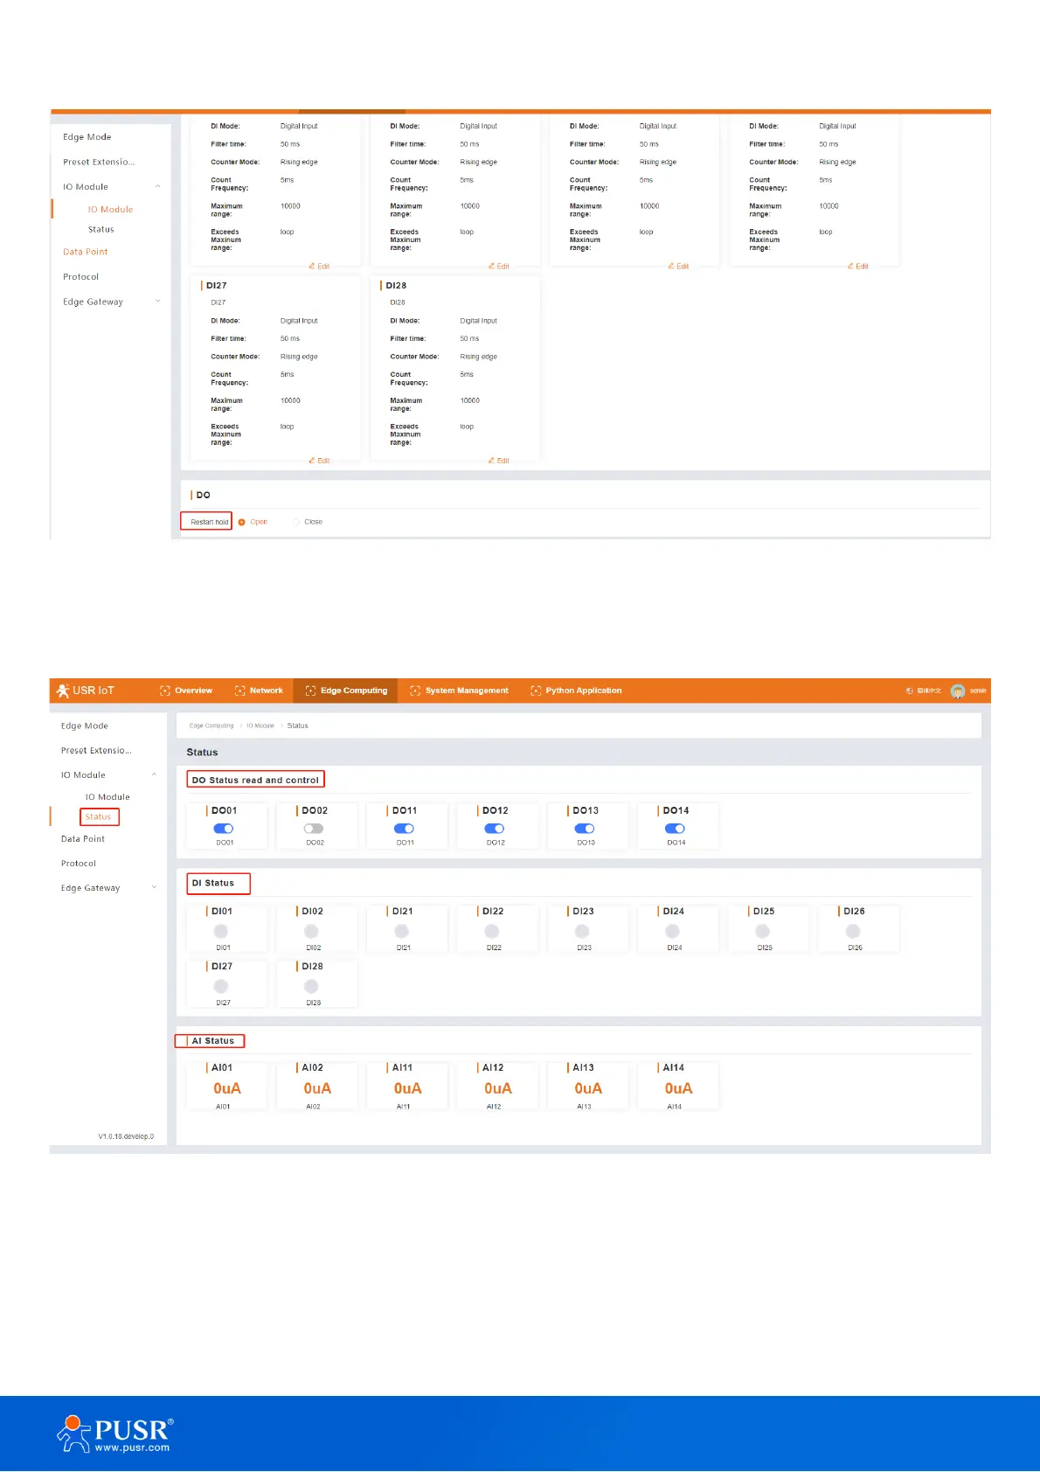The width and height of the screenshot is (1040, 1472).
Task: Open orange Data Point in top screenshot sidebar
Action: [86, 252]
